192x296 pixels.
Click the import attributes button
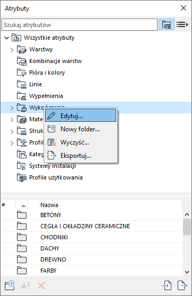pyautogui.click(x=167, y=285)
